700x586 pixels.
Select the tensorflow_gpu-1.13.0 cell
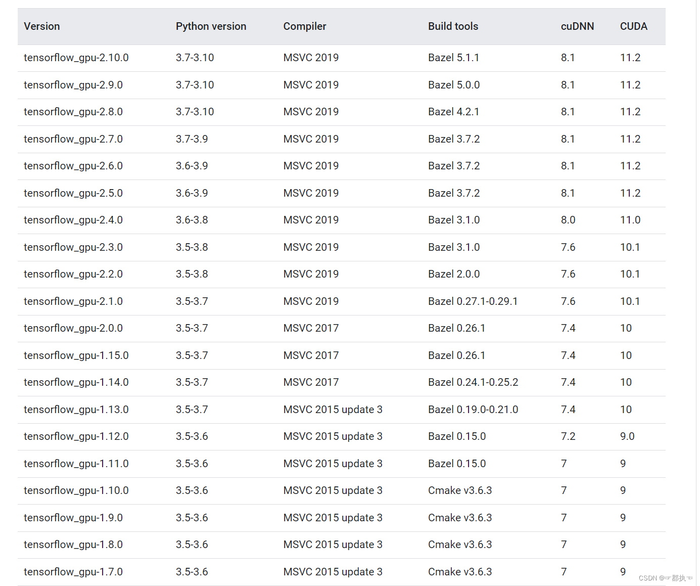tap(76, 410)
